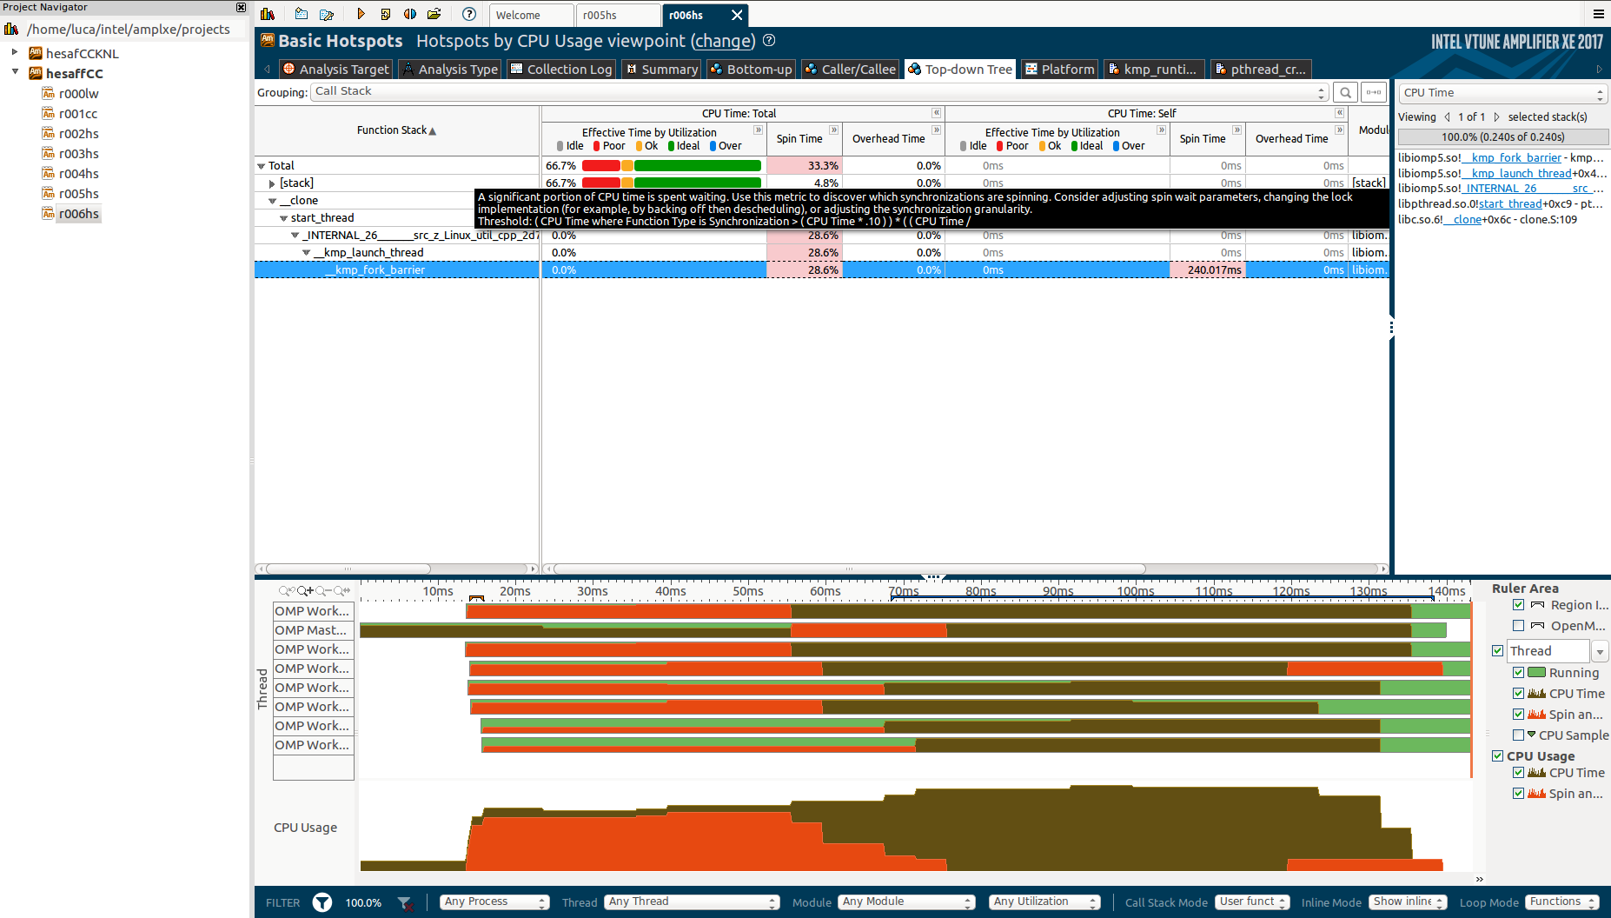The image size is (1611, 918).
Task: Switch to the r005hs tab
Action: [x=617, y=15]
